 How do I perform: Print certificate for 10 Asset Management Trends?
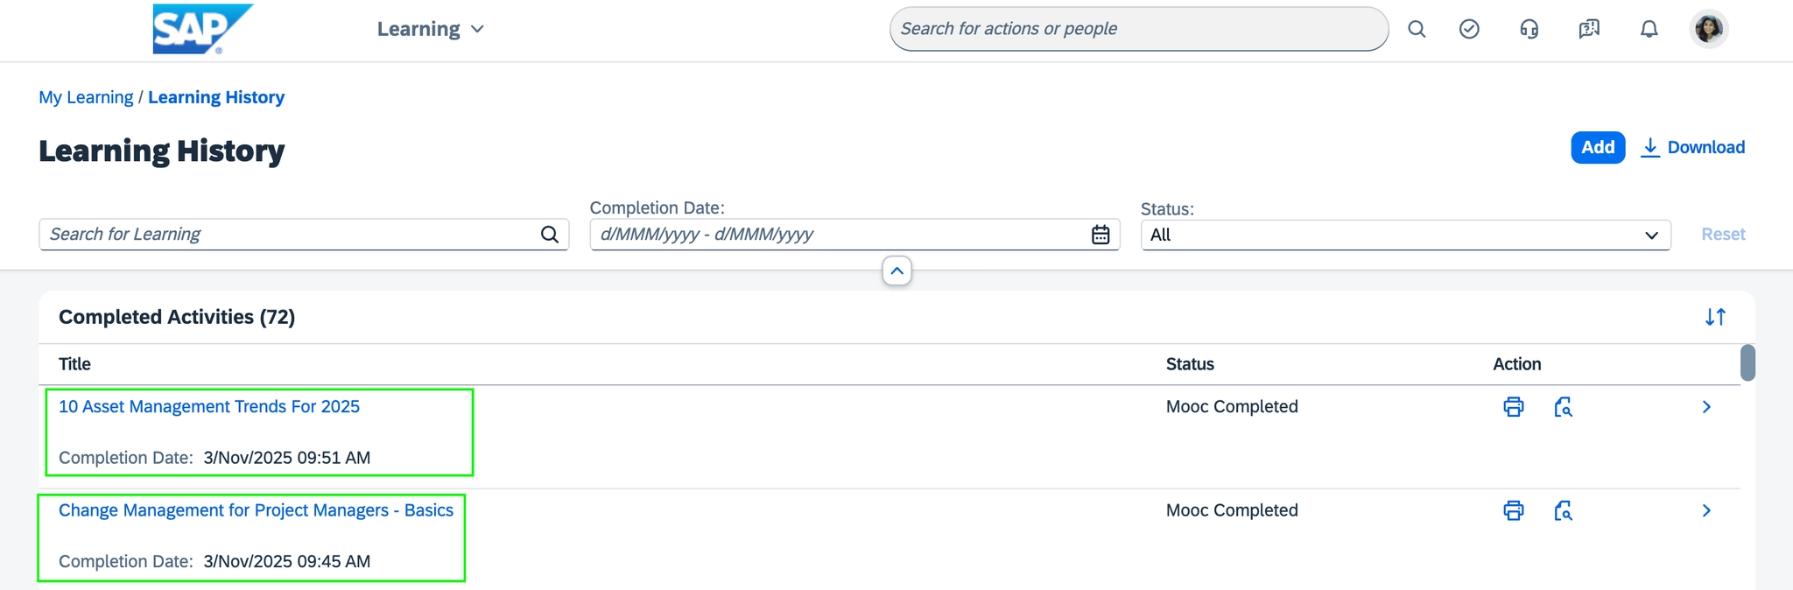pyautogui.click(x=1513, y=407)
